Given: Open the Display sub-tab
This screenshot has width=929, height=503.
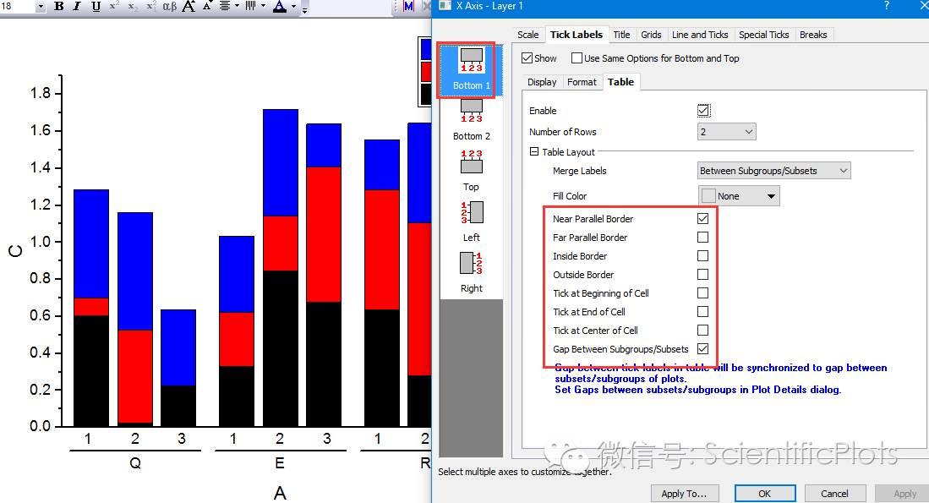Looking at the screenshot, I should tap(541, 82).
